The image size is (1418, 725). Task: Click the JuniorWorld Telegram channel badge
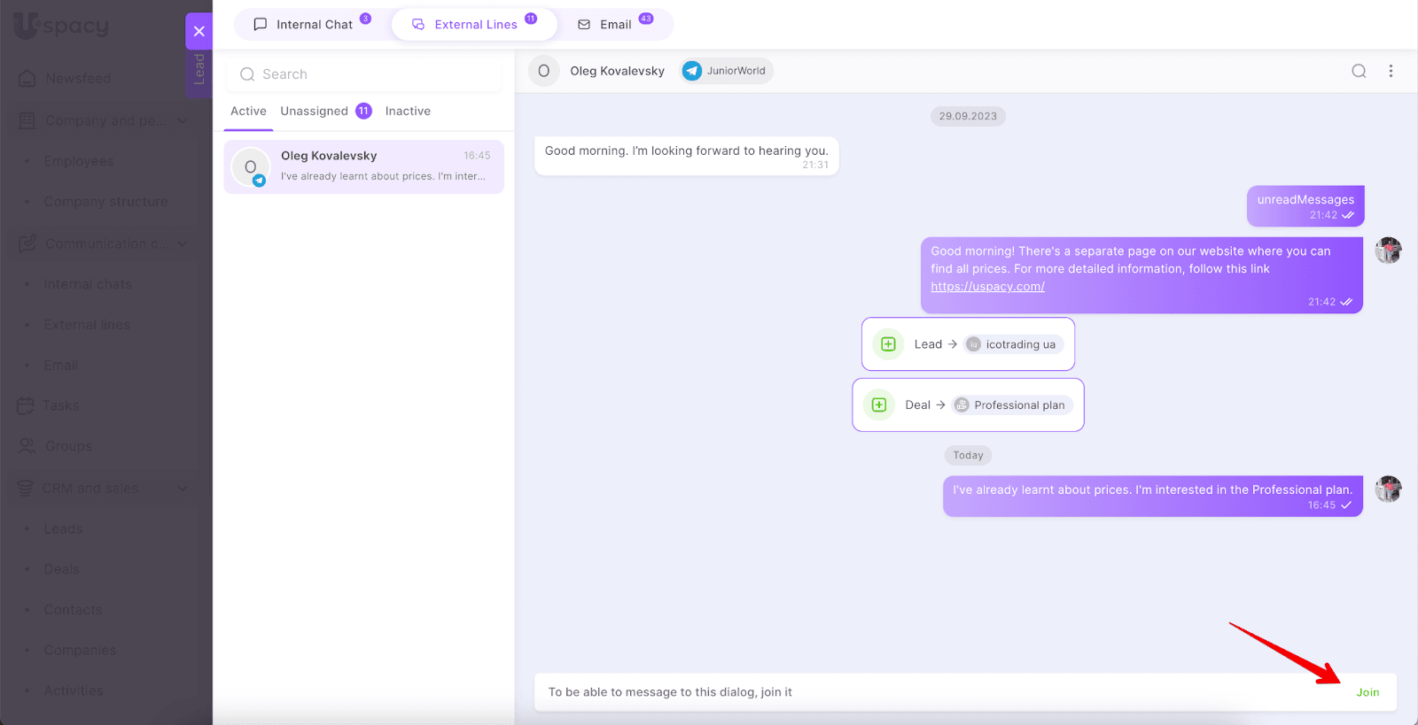tap(727, 71)
